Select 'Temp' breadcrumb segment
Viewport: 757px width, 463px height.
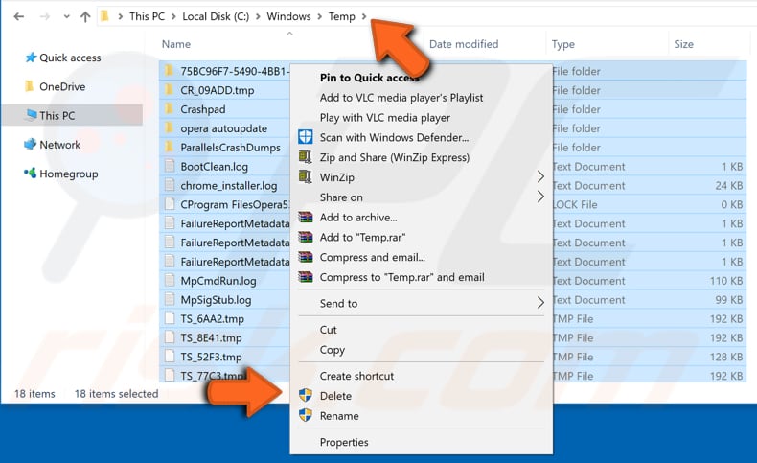(342, 16)
